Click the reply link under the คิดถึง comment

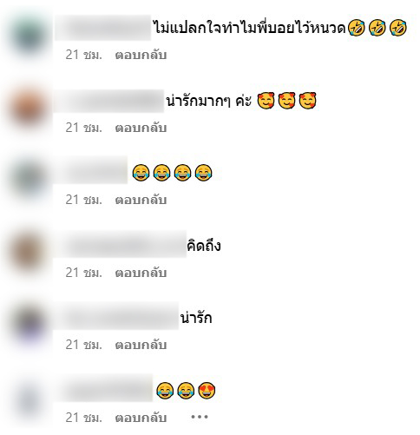tap(141, 273)
